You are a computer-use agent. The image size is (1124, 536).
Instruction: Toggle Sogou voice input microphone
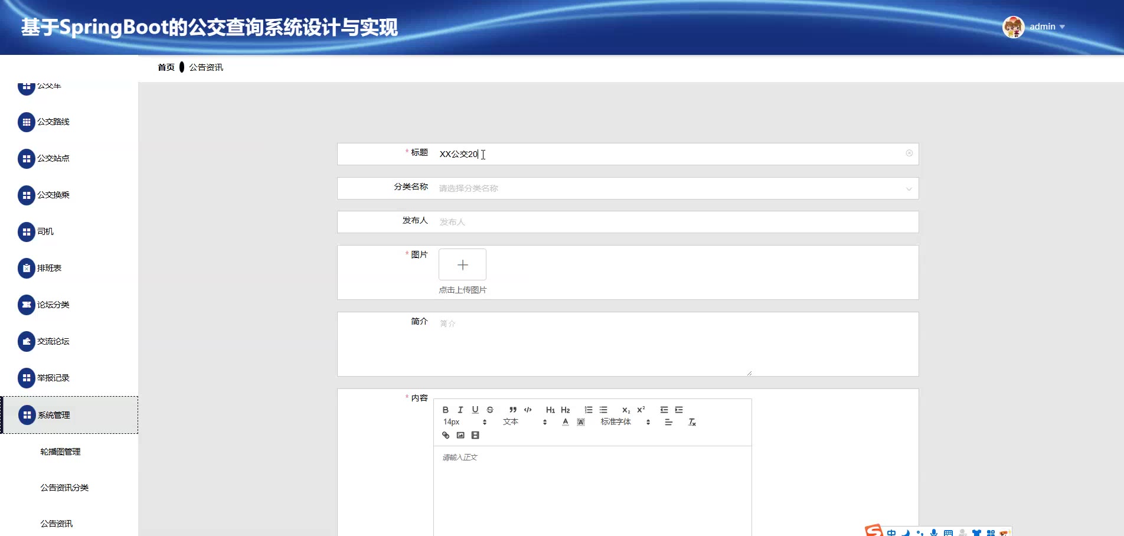934,533
